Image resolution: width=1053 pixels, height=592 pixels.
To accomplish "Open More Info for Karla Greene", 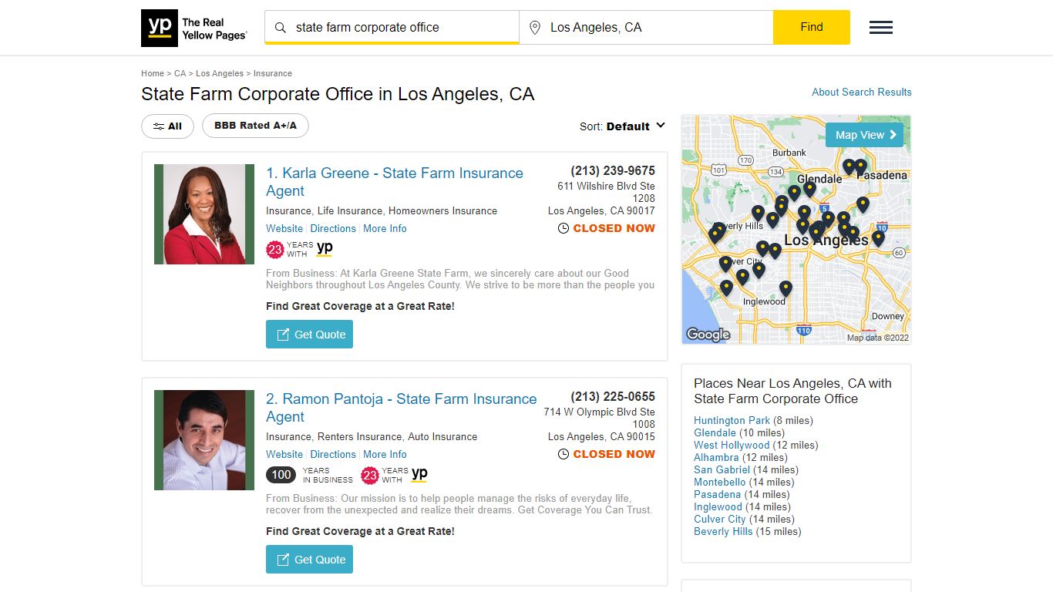I will click(385, 228).
